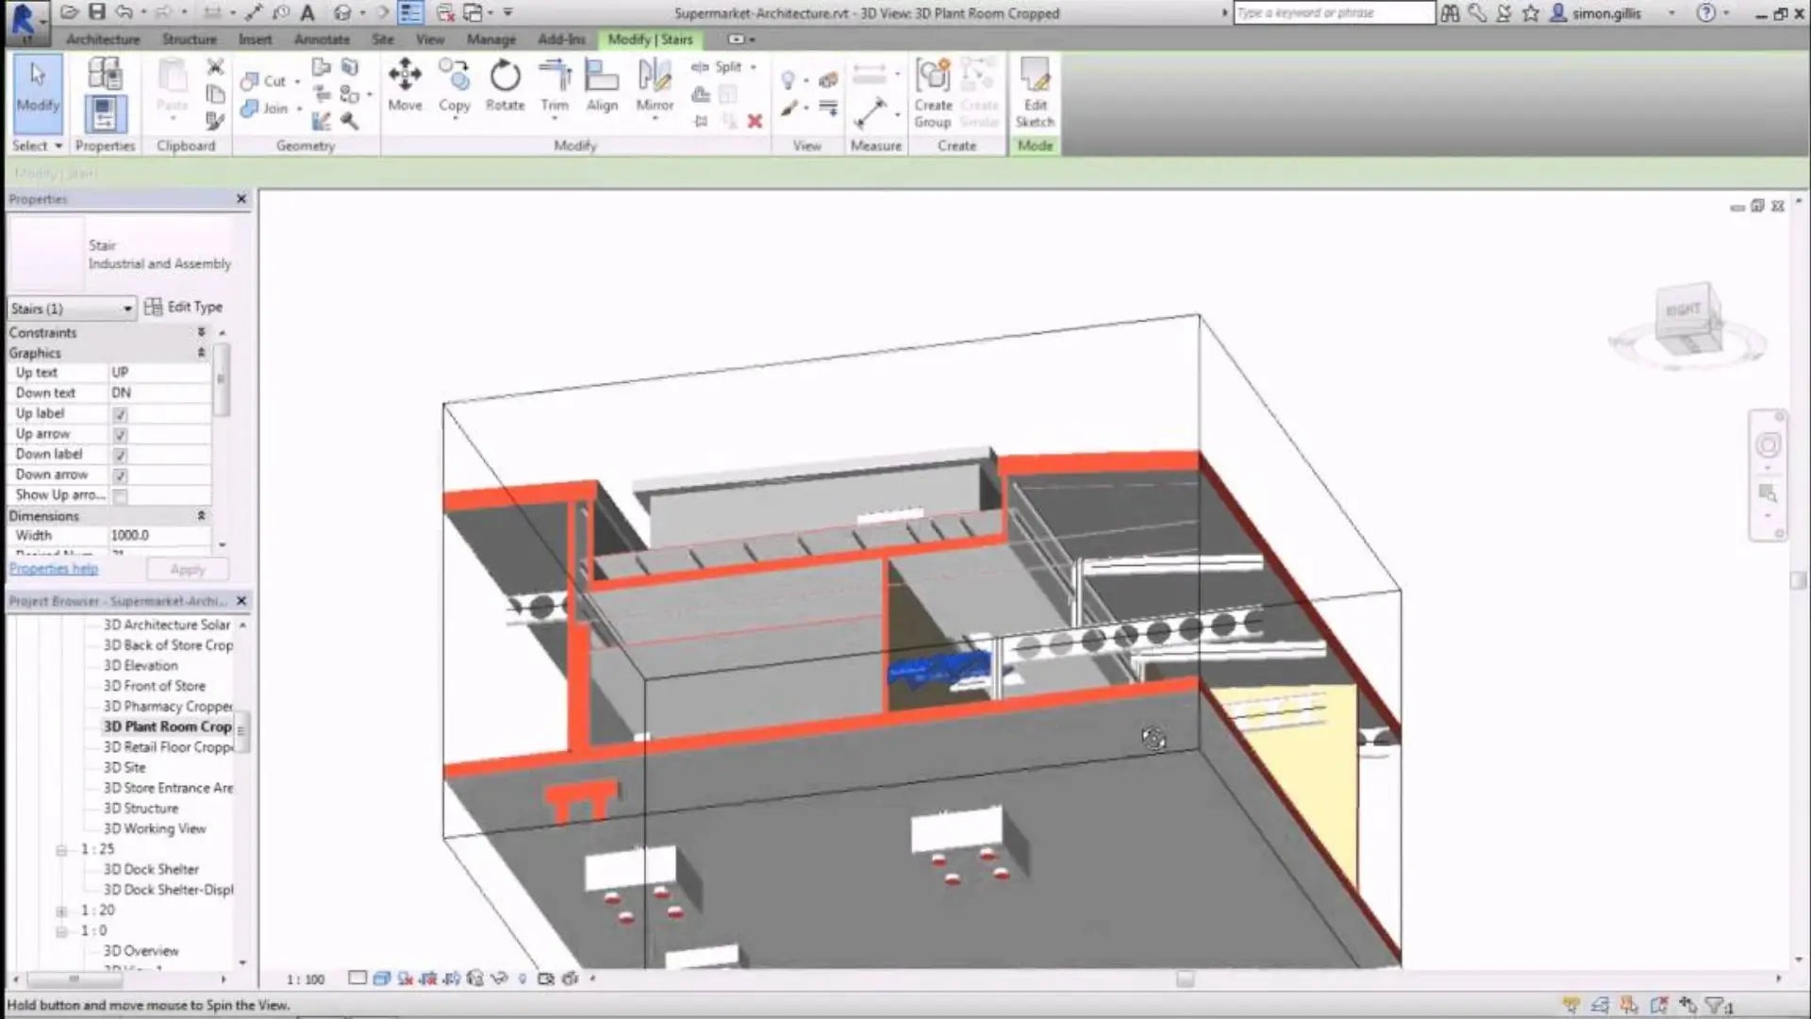The width and height of the screenshot is (1811, 1019).
Task: Switch to the Architecture ribbon tab
Action: [x=103, y=40]
